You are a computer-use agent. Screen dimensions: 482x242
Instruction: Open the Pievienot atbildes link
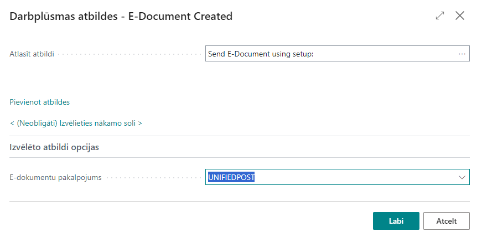tap(40, 102)
